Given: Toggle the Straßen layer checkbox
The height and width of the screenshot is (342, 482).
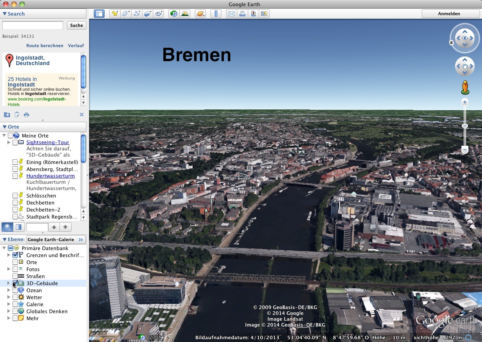Looking at the screenshot, I should [x=15, y=276].
